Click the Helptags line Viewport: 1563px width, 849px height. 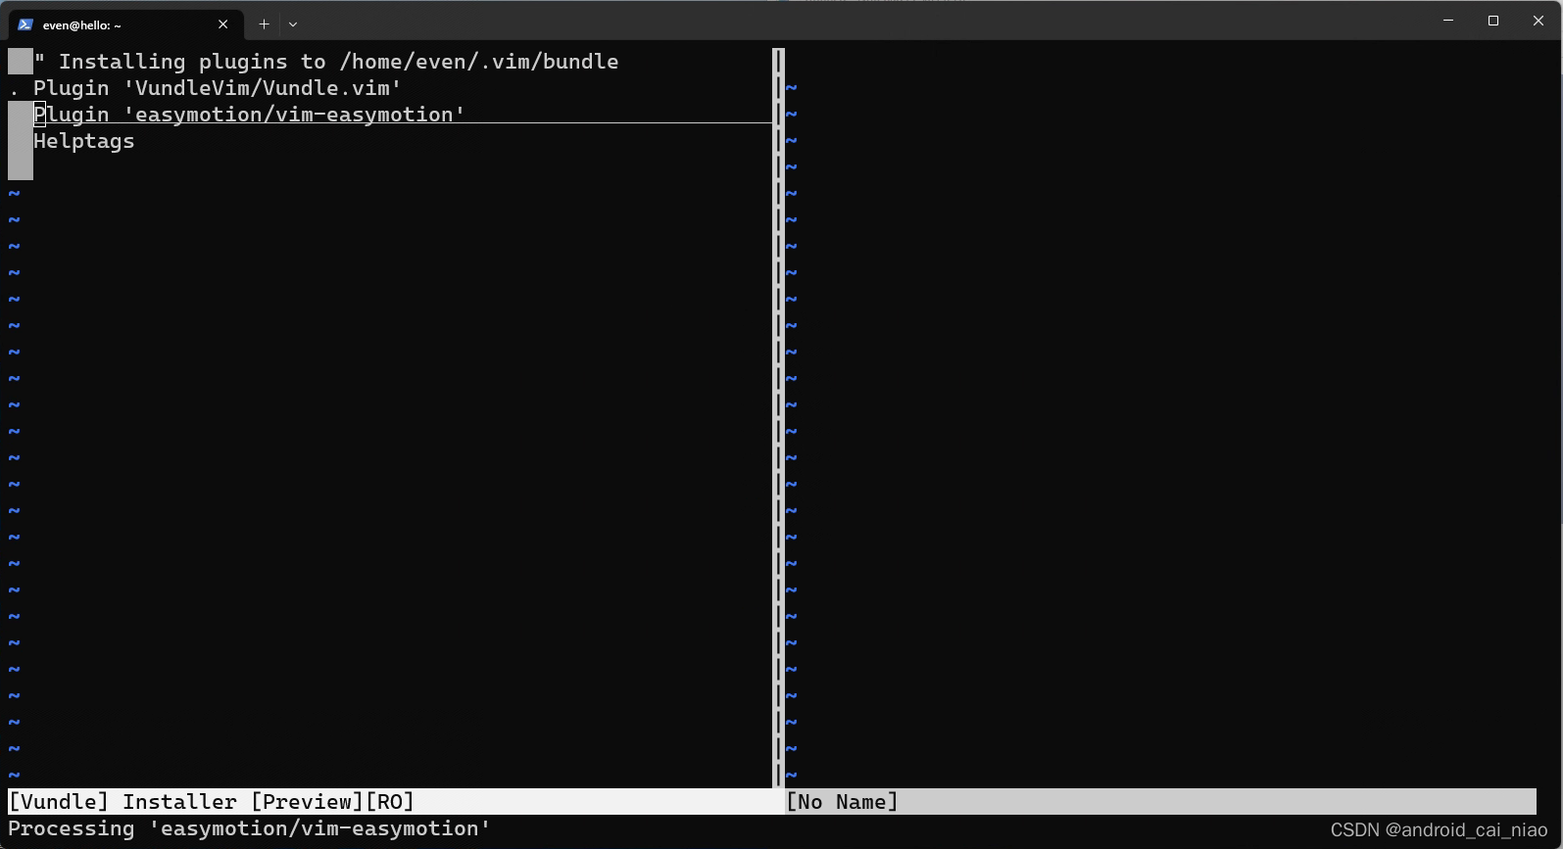click(84, 141)
